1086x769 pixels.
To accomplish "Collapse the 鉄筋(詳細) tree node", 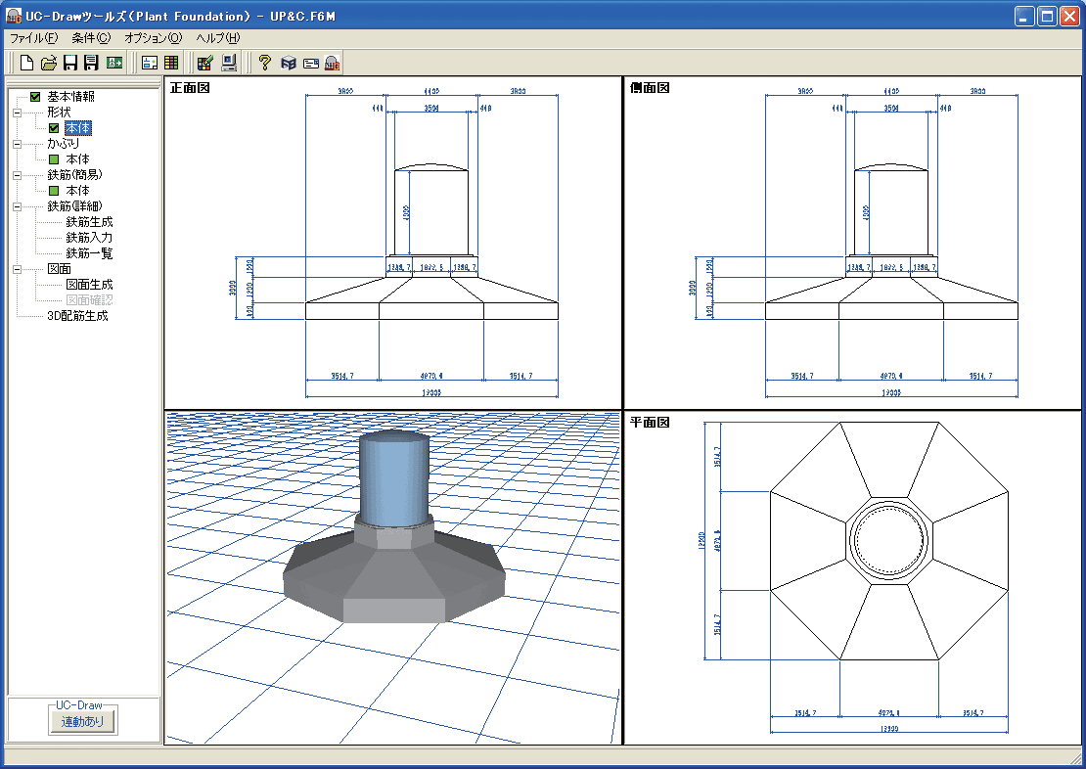I will [17, 206].
